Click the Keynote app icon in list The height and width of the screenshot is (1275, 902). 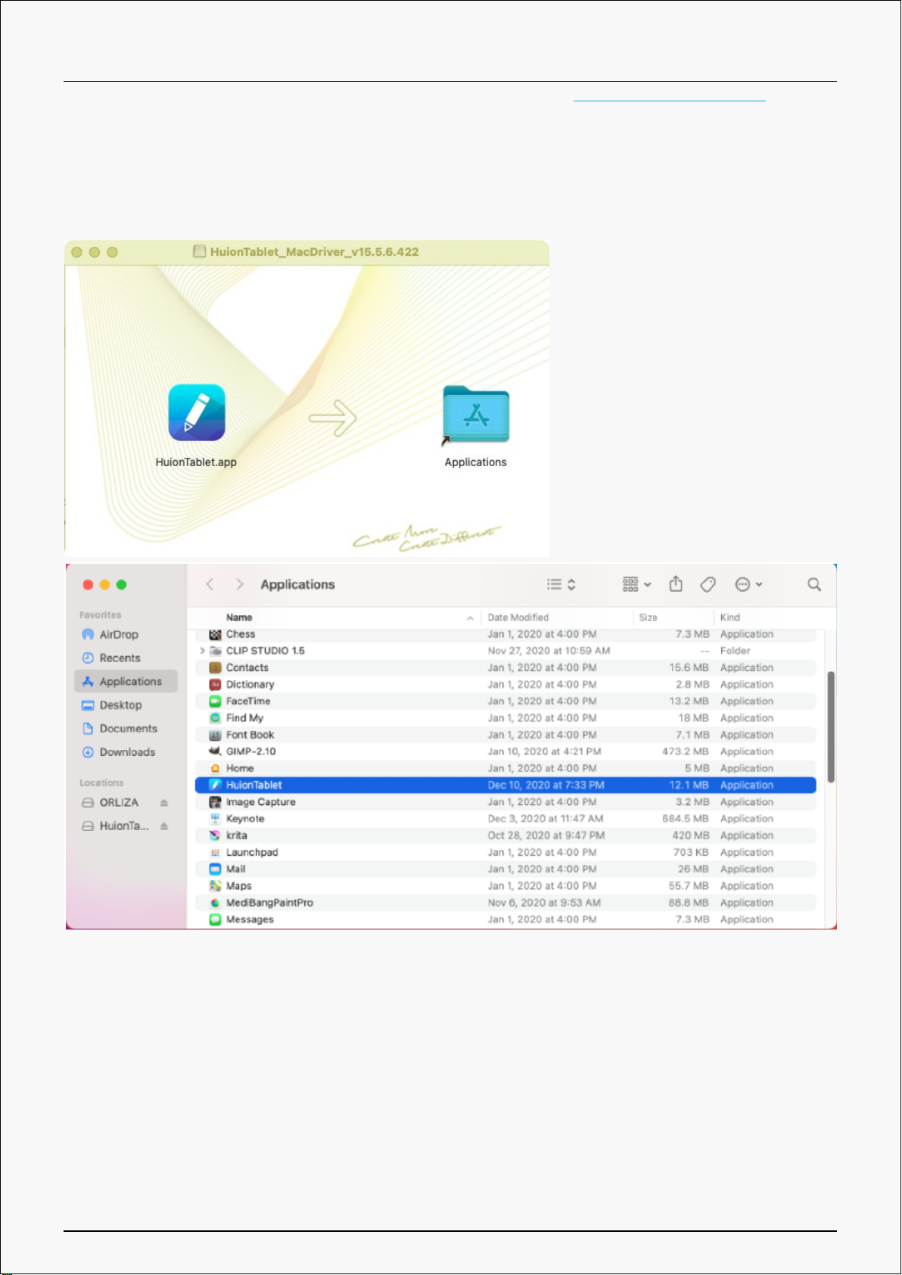pos(215,819)
